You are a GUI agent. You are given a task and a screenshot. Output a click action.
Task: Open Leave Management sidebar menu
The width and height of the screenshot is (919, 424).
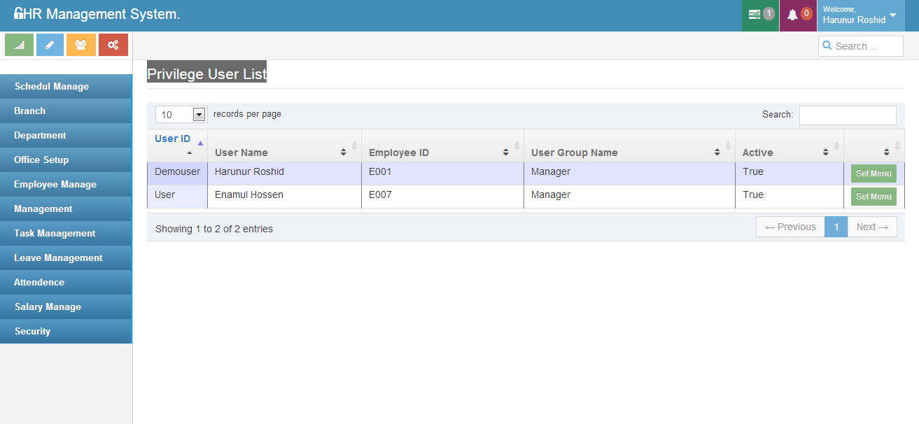coord(58,258)
